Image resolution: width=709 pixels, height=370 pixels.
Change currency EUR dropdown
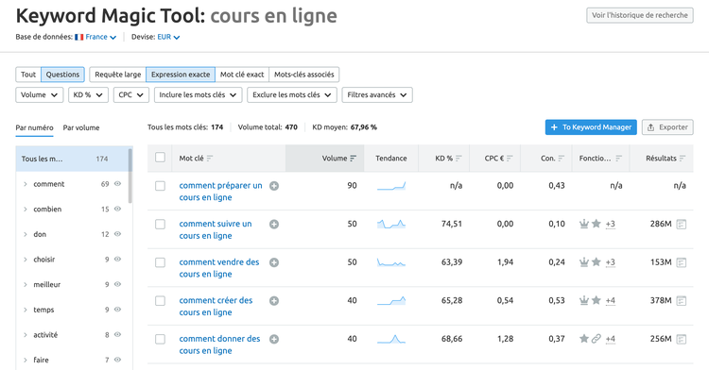168,37
